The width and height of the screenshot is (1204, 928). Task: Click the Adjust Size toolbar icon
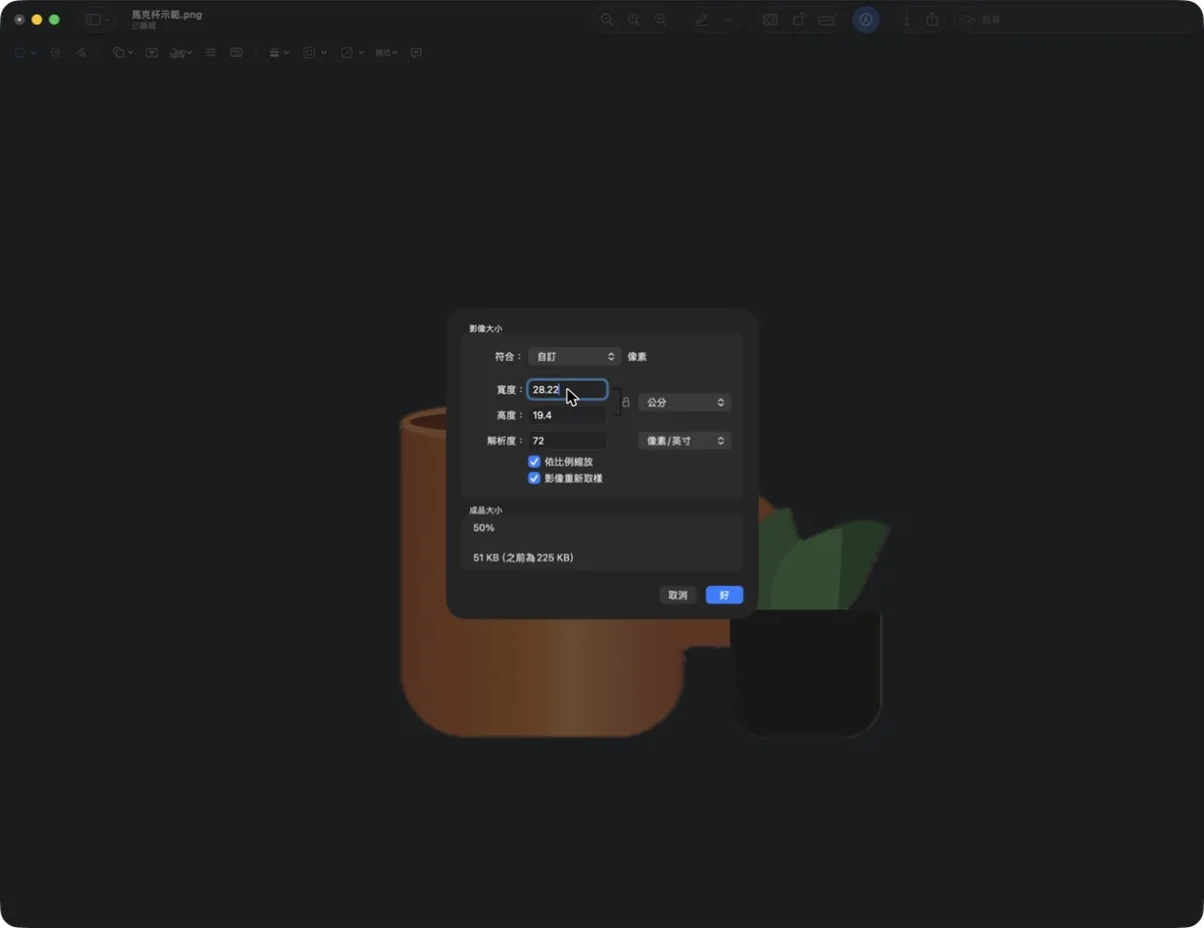[236, 53]
